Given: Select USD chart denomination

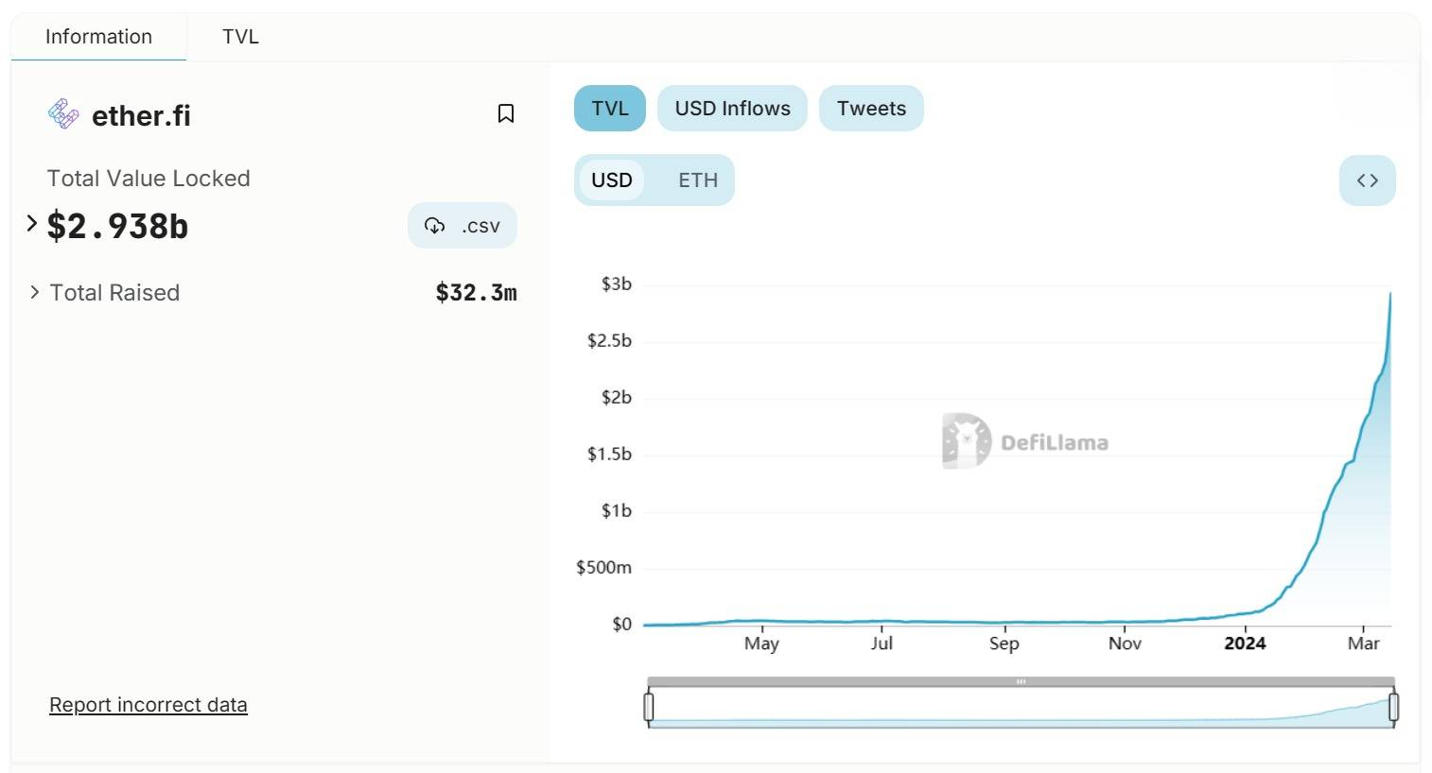Looking at the screenshot, I should [611, 180].
